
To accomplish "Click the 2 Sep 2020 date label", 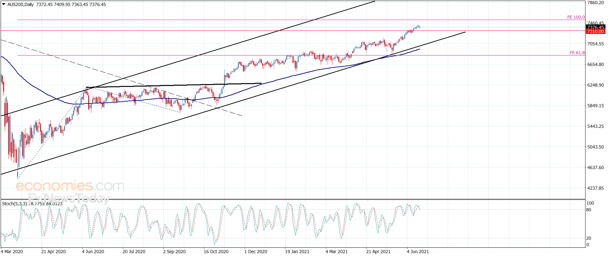I will click(174, 252).
